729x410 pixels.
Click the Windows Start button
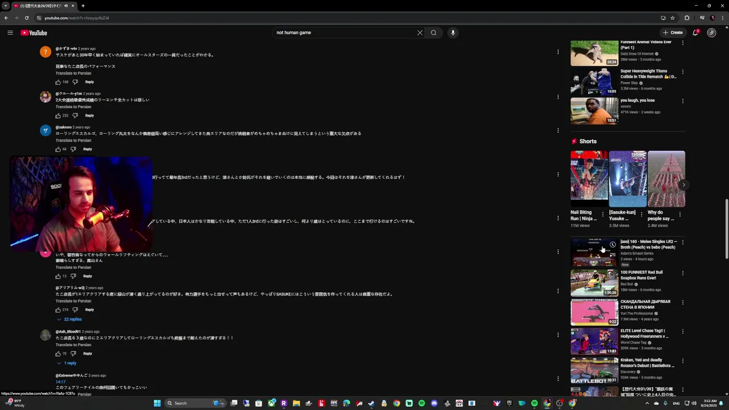(157, 403)
